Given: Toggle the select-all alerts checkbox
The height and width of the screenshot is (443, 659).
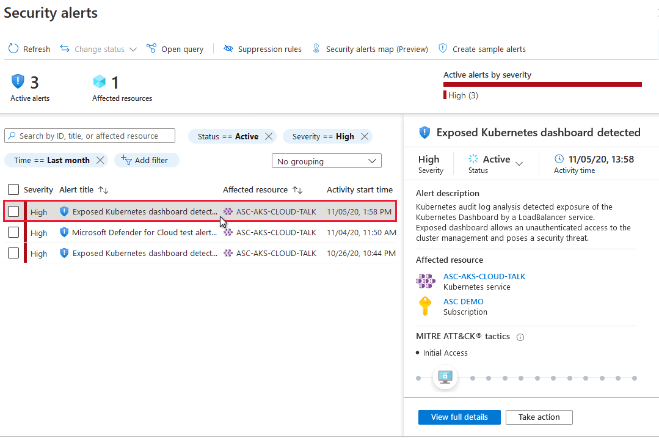Looking at the screenshot, I should coord(13,189).
